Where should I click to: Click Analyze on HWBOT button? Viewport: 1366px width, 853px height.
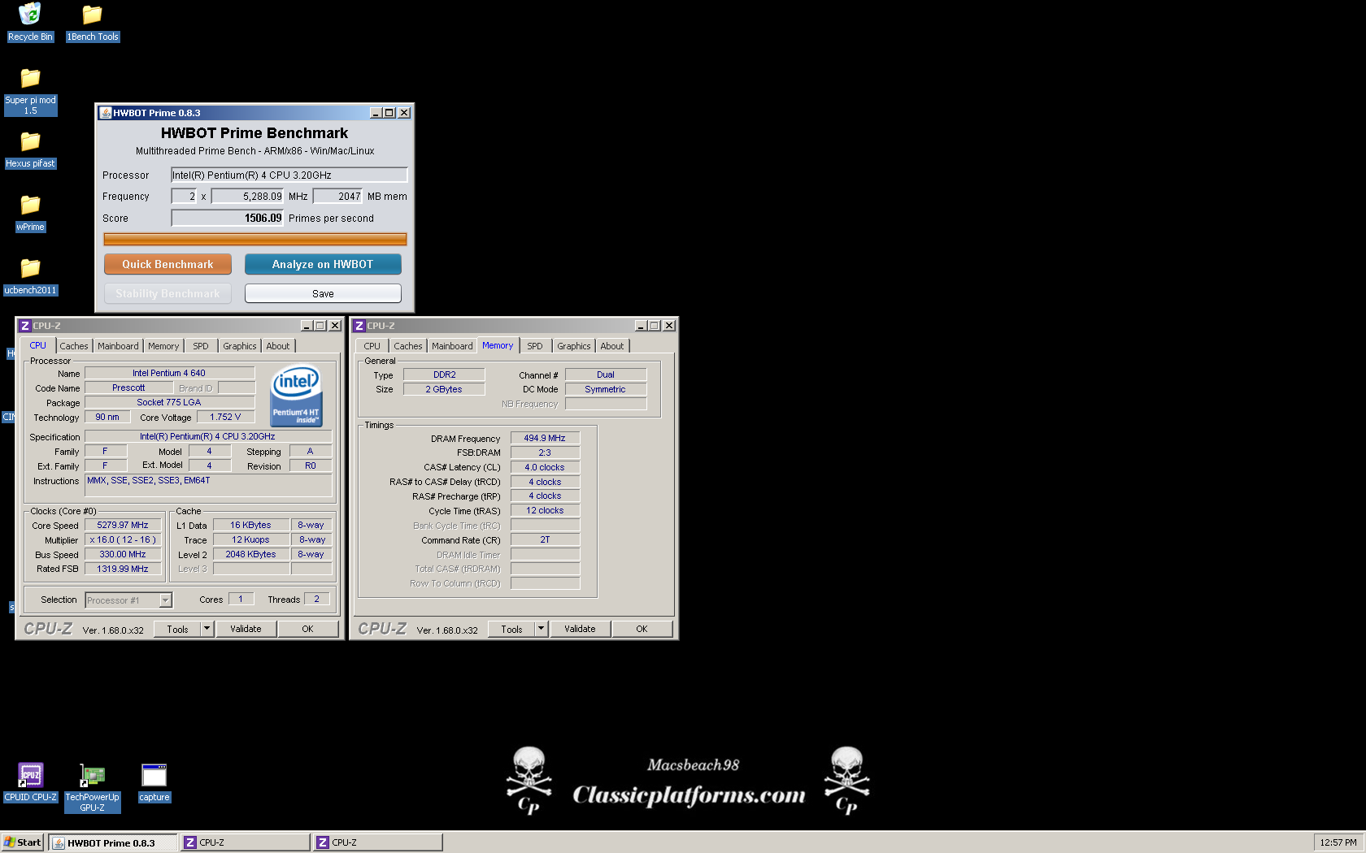(323, 264)
